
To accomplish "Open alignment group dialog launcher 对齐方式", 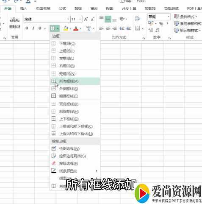I will click(144, 38).
